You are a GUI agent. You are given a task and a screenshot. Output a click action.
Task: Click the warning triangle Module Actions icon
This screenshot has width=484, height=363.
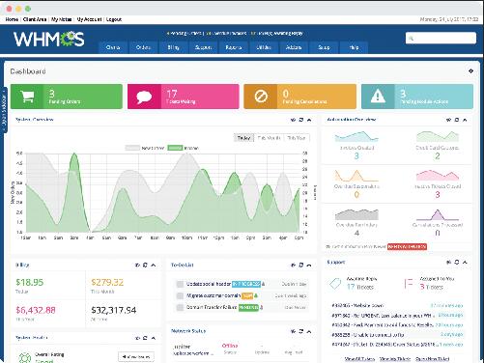tap(378, 97)
